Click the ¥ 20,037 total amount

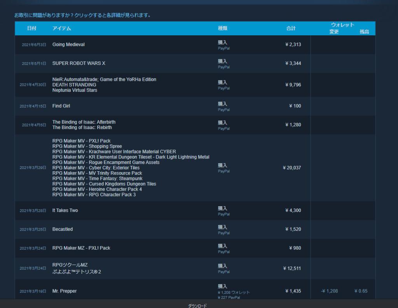(x=292, y=168)
